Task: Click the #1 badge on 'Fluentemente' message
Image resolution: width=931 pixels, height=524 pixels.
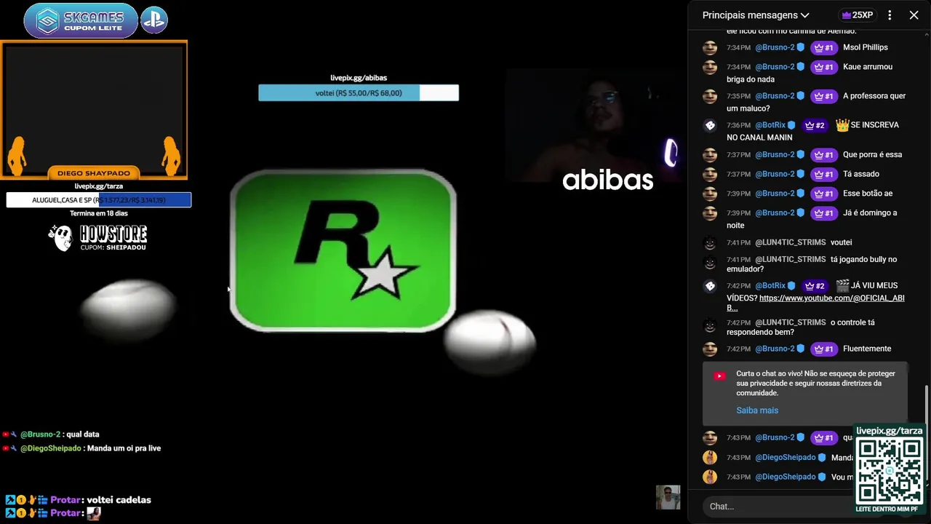Action: coord(823,349)
